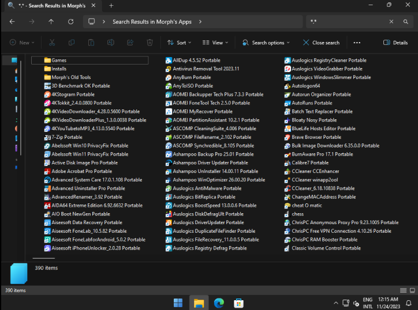Open Microsoft Edge from taskbar
The width and height of the screenshot is (418, 310).
click(219, 303)
